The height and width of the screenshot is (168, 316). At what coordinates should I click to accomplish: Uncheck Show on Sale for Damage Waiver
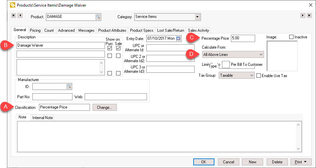[118, 48]
